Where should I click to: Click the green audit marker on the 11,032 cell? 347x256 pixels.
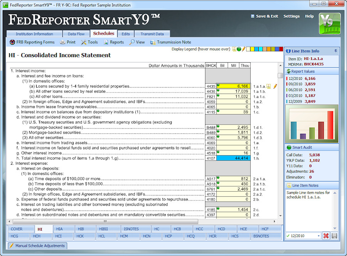pyautogui.click(x=218, y=95)
